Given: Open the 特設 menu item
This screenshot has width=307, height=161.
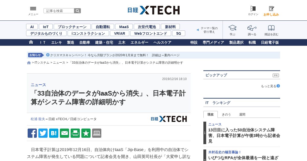Looking at the screenshot, I should [x=194, y=42].
